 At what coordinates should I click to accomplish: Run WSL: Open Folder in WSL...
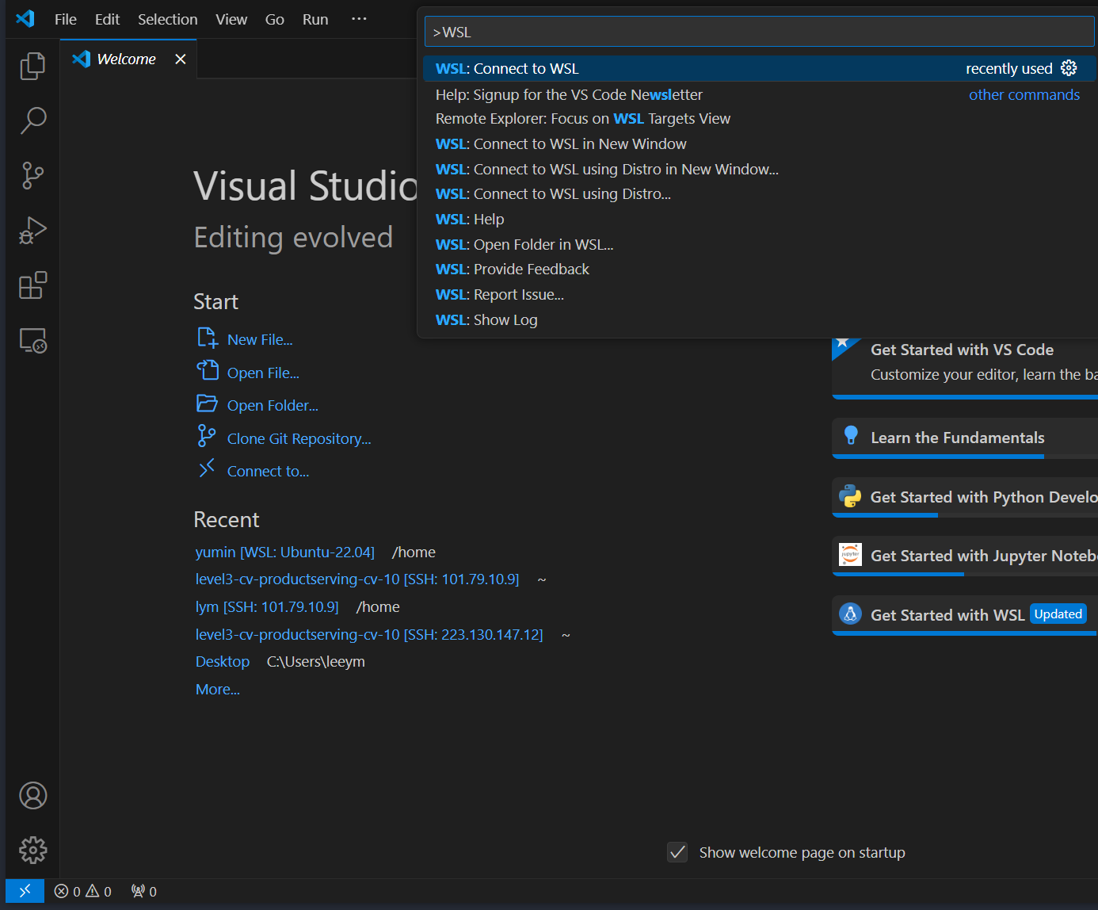coord(759,244)
